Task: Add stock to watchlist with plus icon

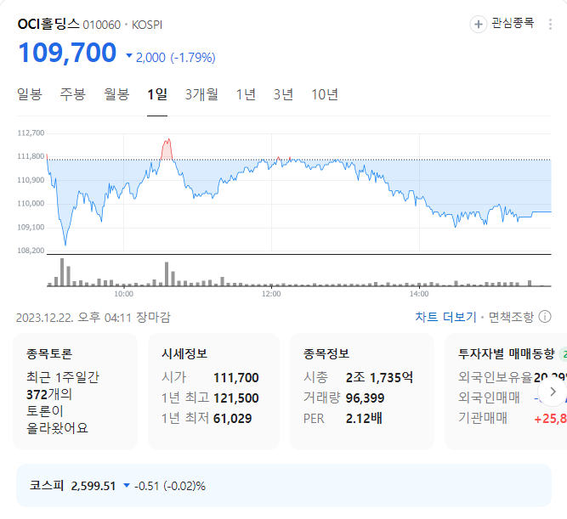Action: pyautogui.click(x=478, y=25)
